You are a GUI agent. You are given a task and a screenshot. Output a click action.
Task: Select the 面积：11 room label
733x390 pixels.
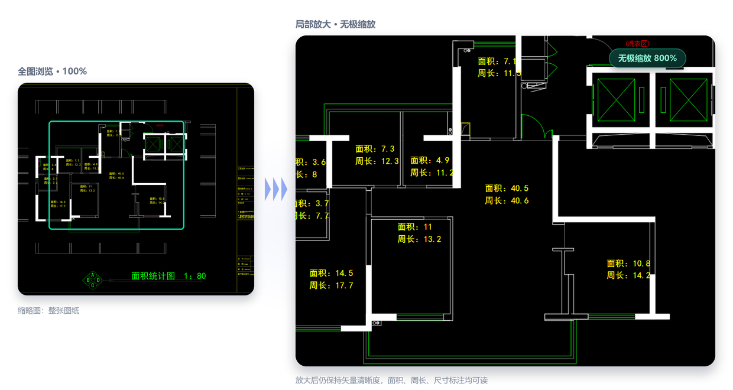415,227
